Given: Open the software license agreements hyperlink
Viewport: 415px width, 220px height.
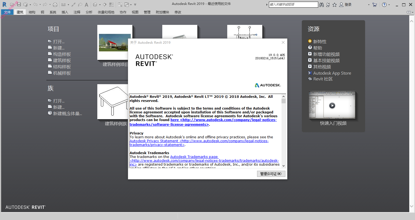Looking at the screenshot, I should pyautogui.click(x=203, y=122).
